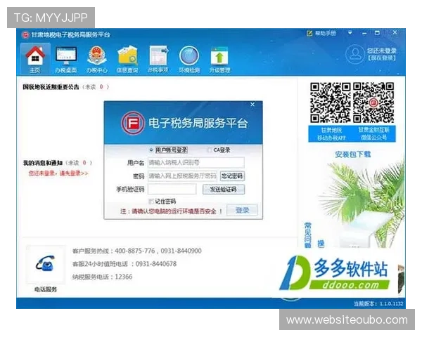422x337 pixels.
Task: Open the 信息查询 folder icon
Action: (127, 59)
